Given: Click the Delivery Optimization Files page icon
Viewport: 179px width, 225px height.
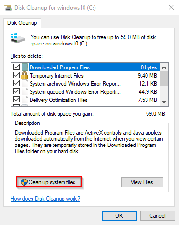Looking at the screenshot, I should 25,100.
